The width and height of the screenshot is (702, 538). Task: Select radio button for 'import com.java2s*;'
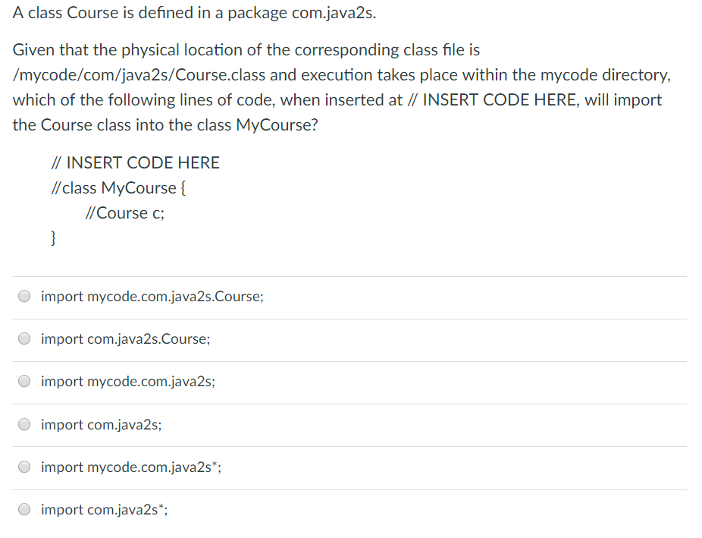(24, 509)
